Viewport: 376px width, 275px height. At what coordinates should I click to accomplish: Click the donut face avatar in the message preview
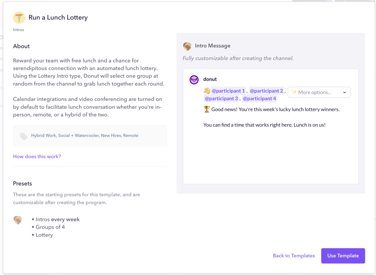tap(194, 80)
